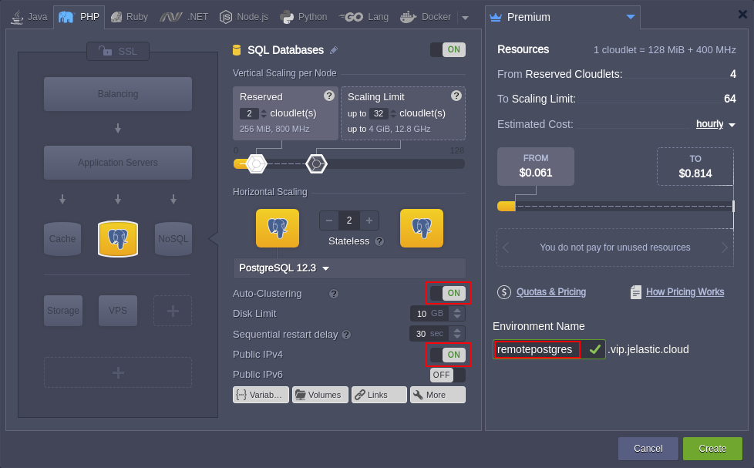Select the Python tab
Viewport: 754px width, 468px height.
click(x=304, y=17)
